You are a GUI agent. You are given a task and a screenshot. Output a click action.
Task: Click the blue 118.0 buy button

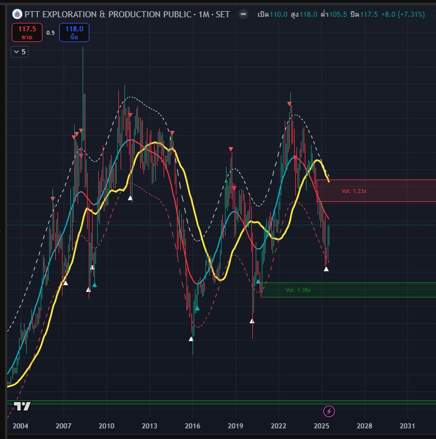[x=74, y=32]
